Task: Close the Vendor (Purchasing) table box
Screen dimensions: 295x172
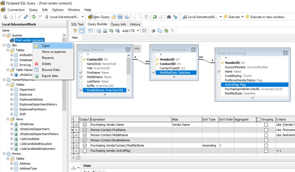Action: click(285, 53)
